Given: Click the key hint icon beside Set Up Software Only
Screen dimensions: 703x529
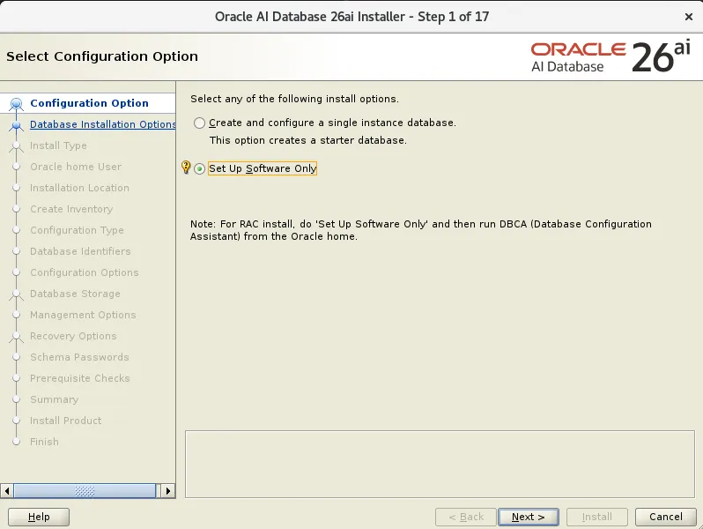Looking at the screenshot, I should (186, 168).
